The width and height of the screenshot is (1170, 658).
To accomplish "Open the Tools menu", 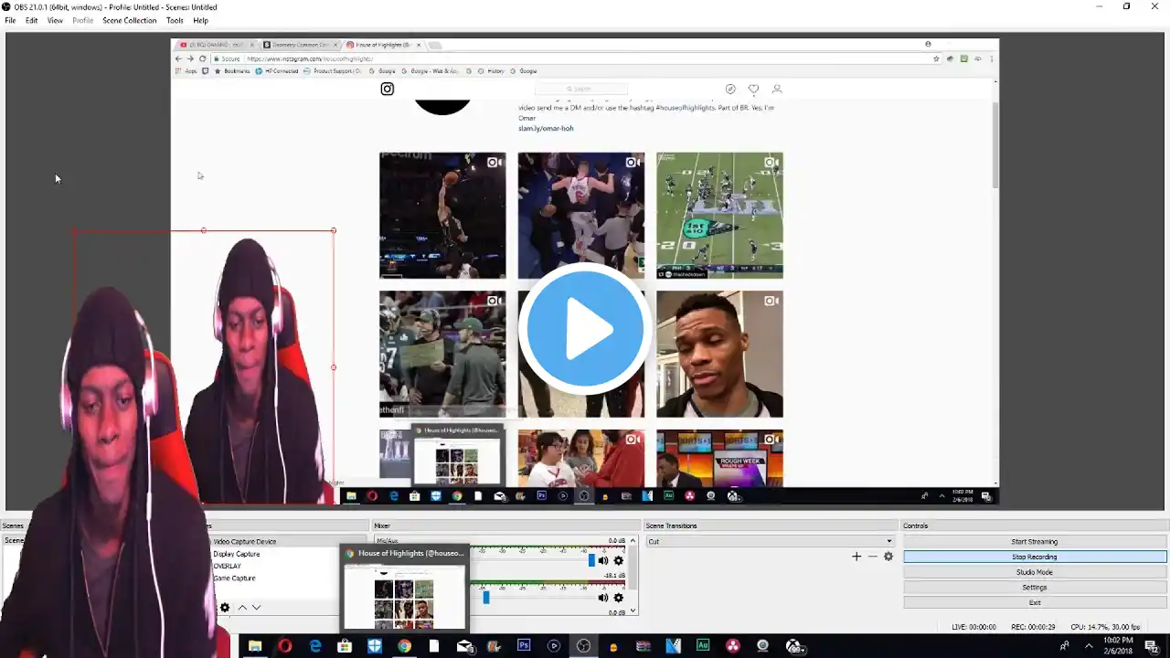I will 175,20.
